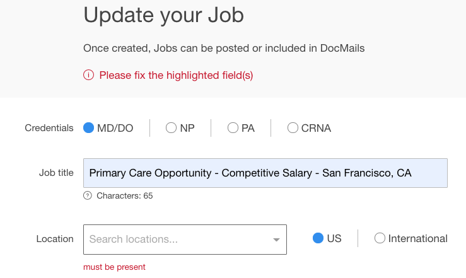466x278 pixels.
Task: Select the PA credential option
Action: click(233, 128)
